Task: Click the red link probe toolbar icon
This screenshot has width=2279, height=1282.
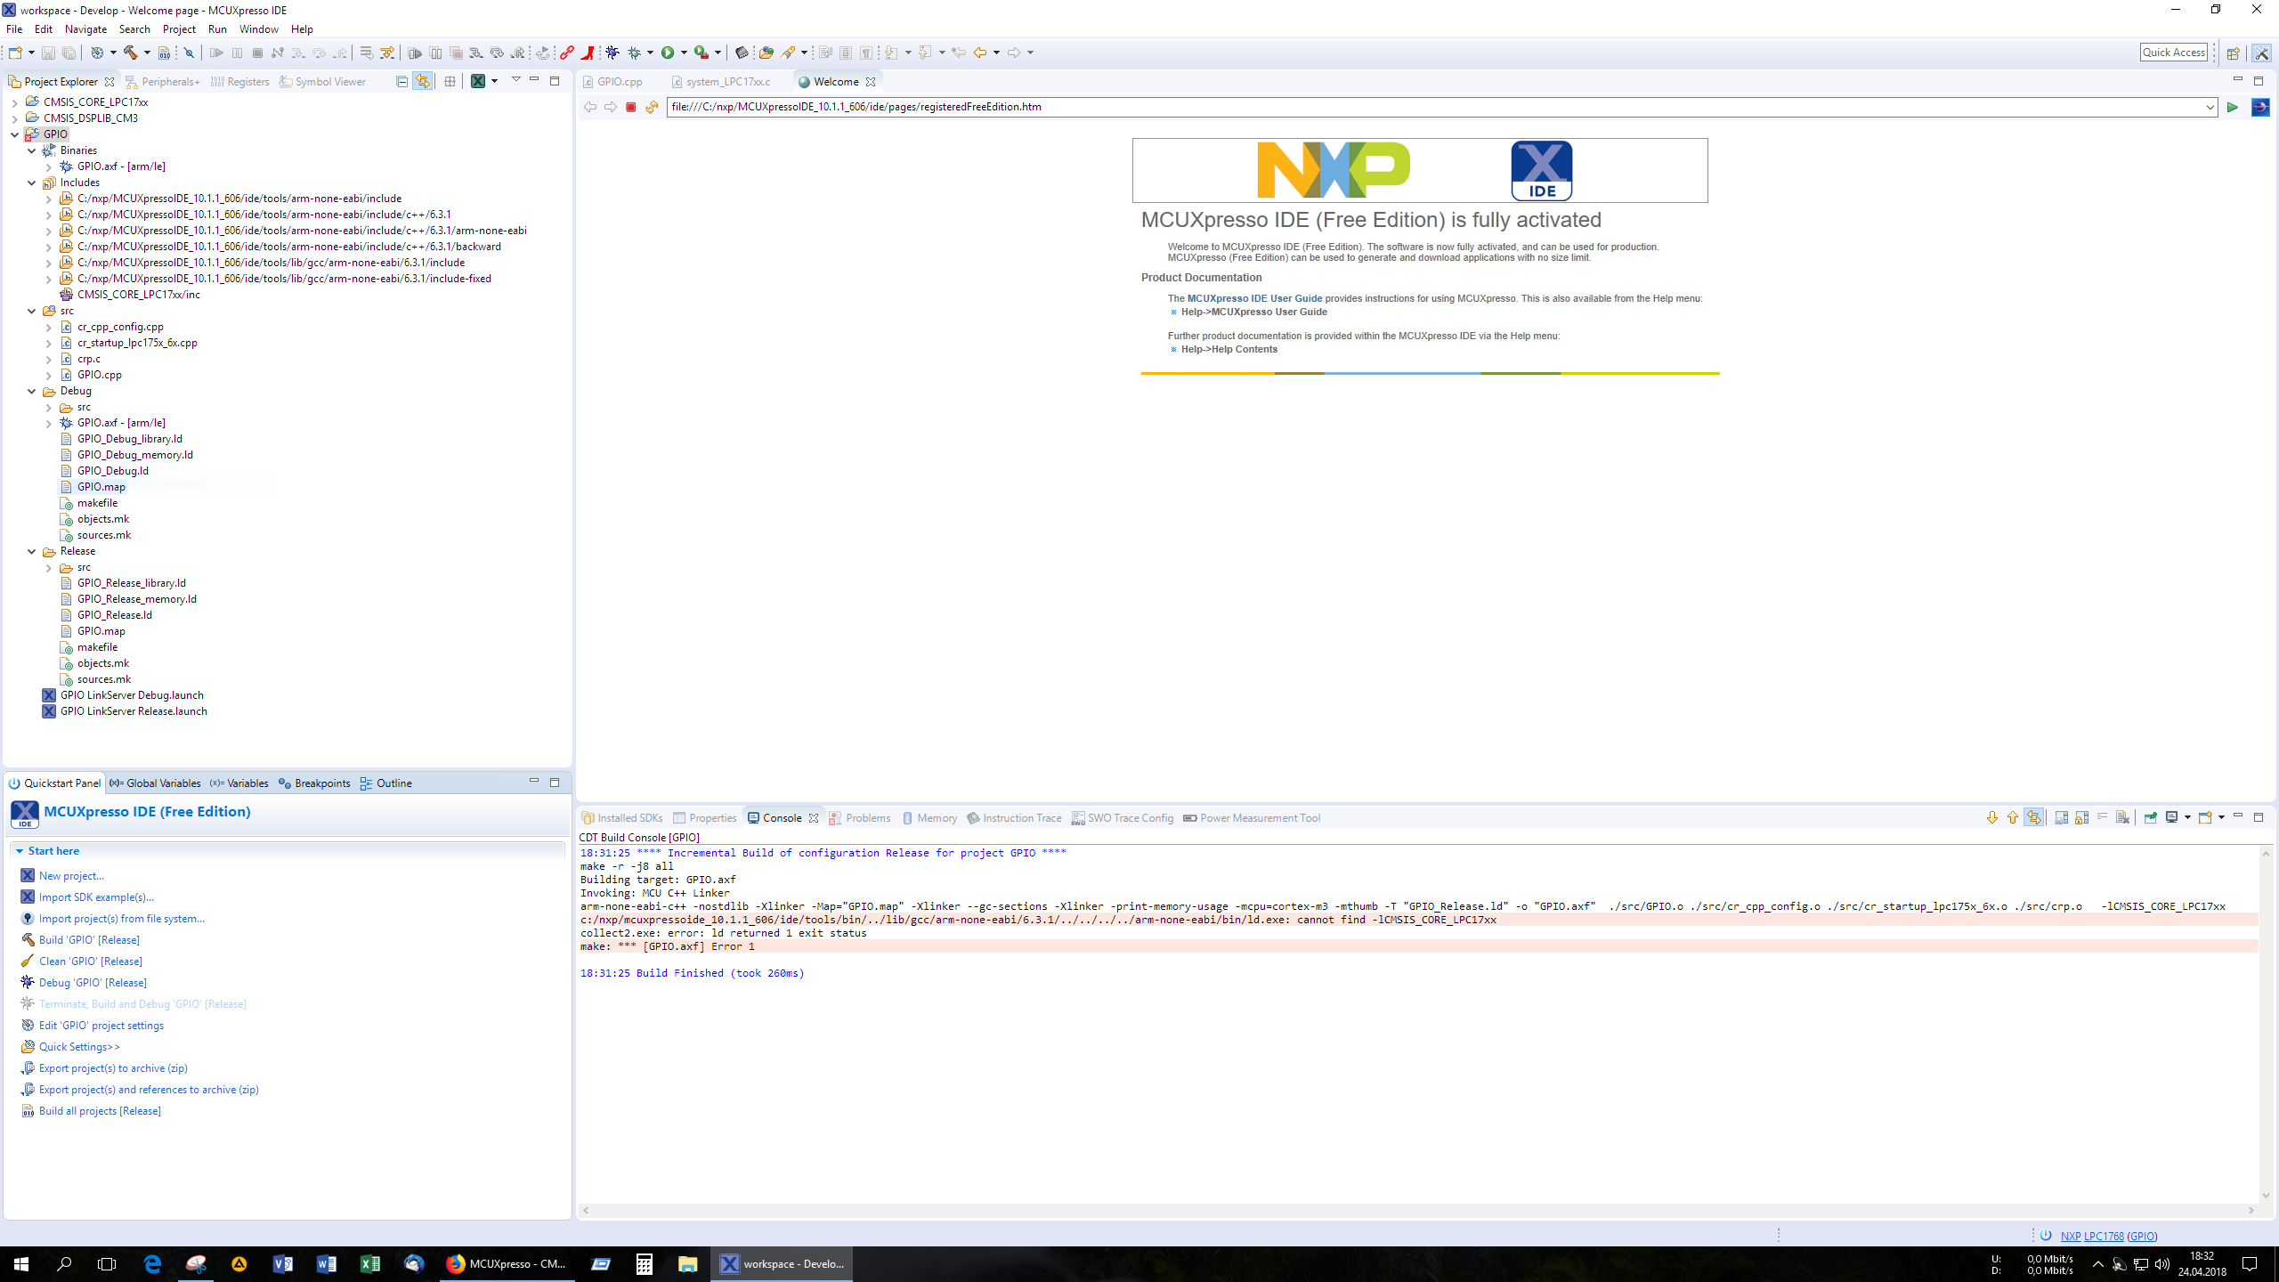Action: (567, 53)
